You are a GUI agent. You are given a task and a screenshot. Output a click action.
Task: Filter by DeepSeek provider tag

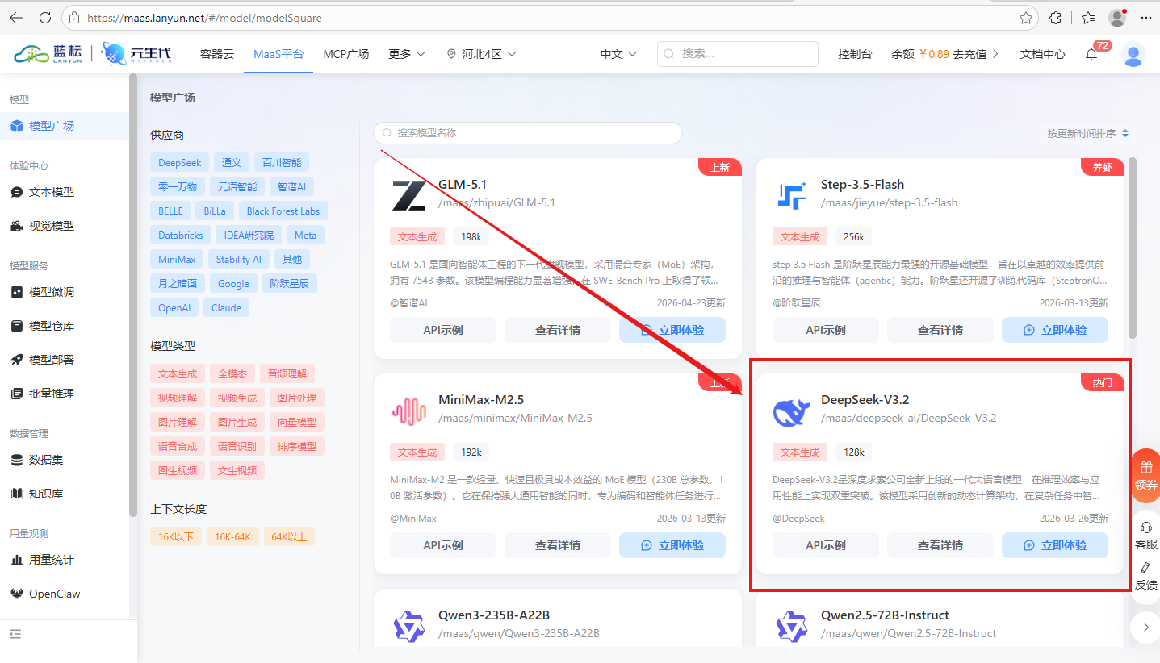[x=180, y=163]
